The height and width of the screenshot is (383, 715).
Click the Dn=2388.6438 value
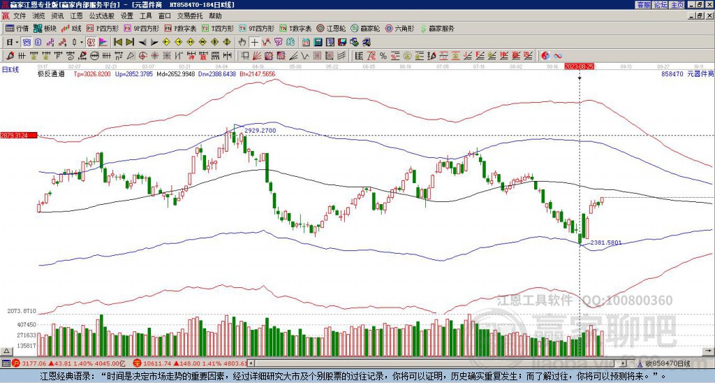point(217,73)
